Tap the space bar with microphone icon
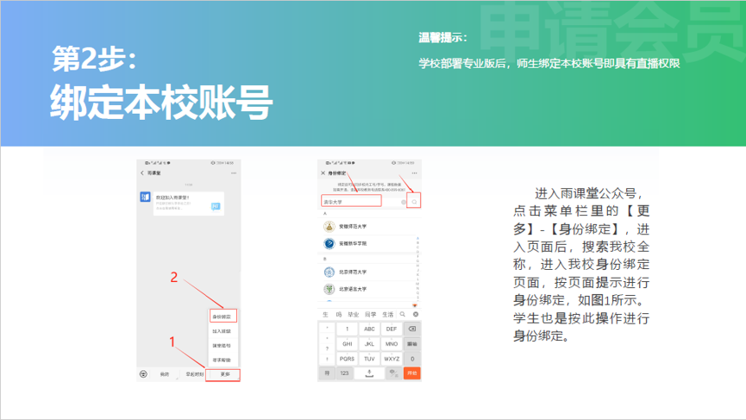 tap(369, 373)
